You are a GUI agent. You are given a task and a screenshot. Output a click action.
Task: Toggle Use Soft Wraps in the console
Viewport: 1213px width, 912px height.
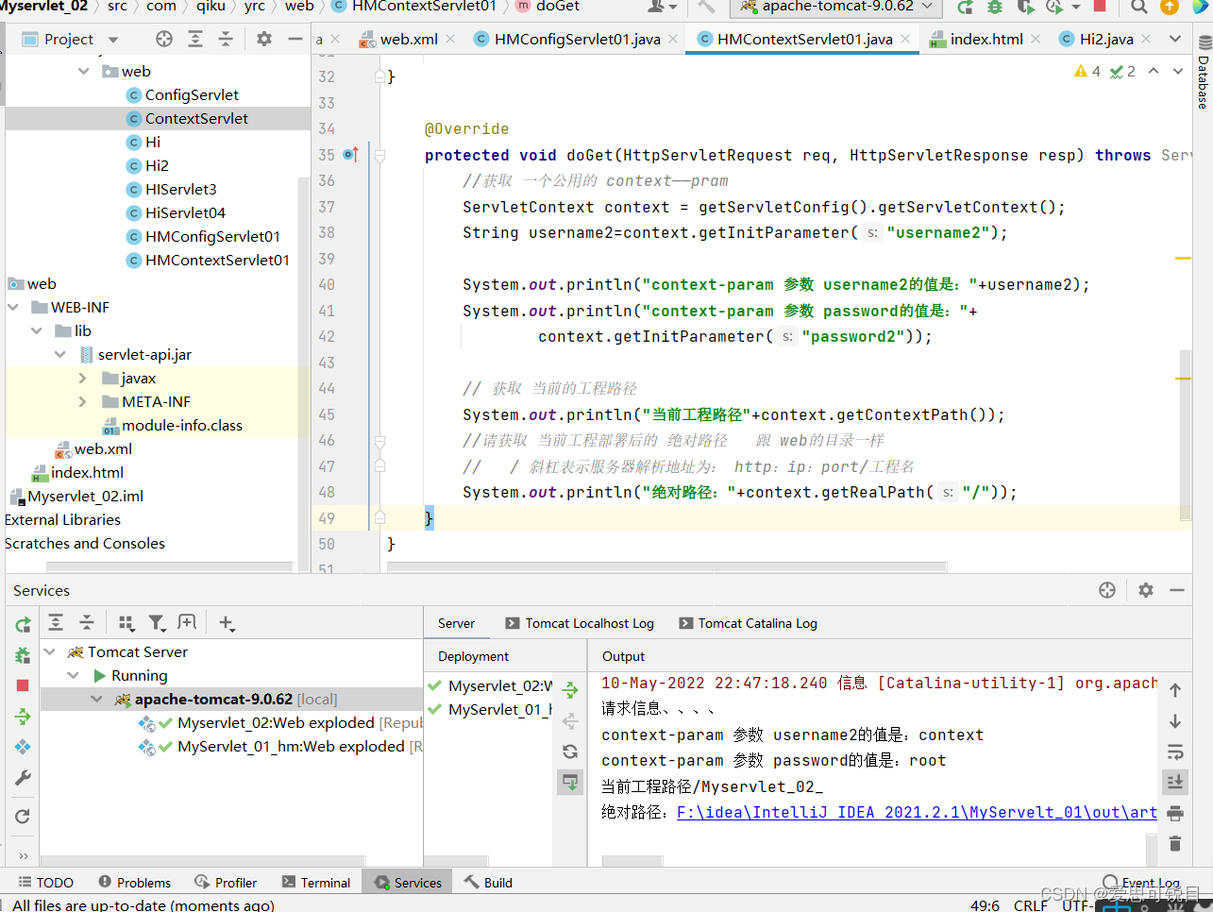1174,752
